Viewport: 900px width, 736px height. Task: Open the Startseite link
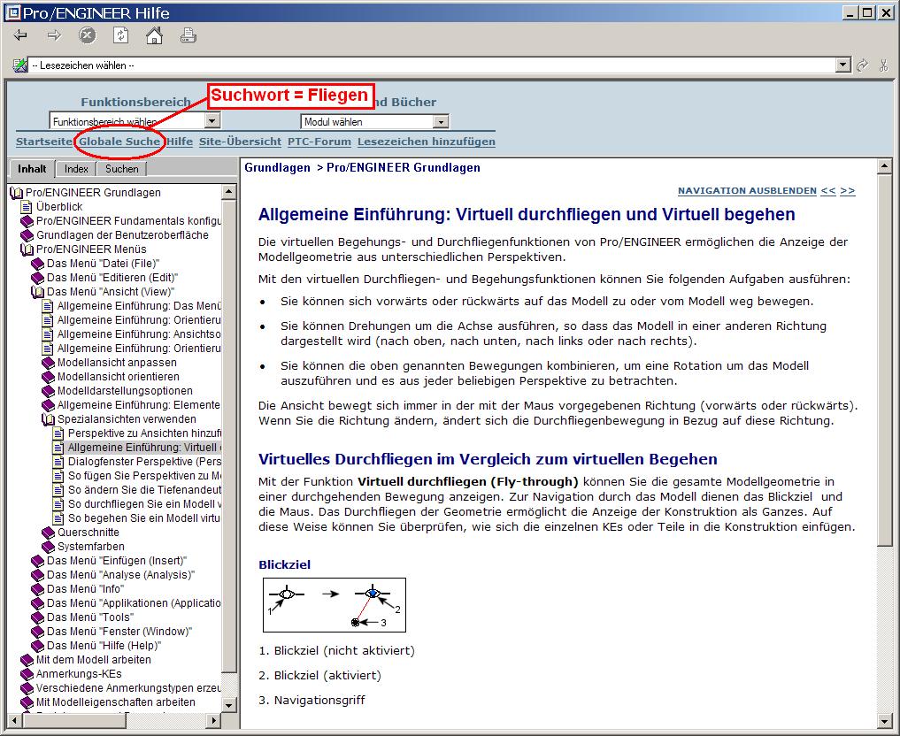click(44, 142)
